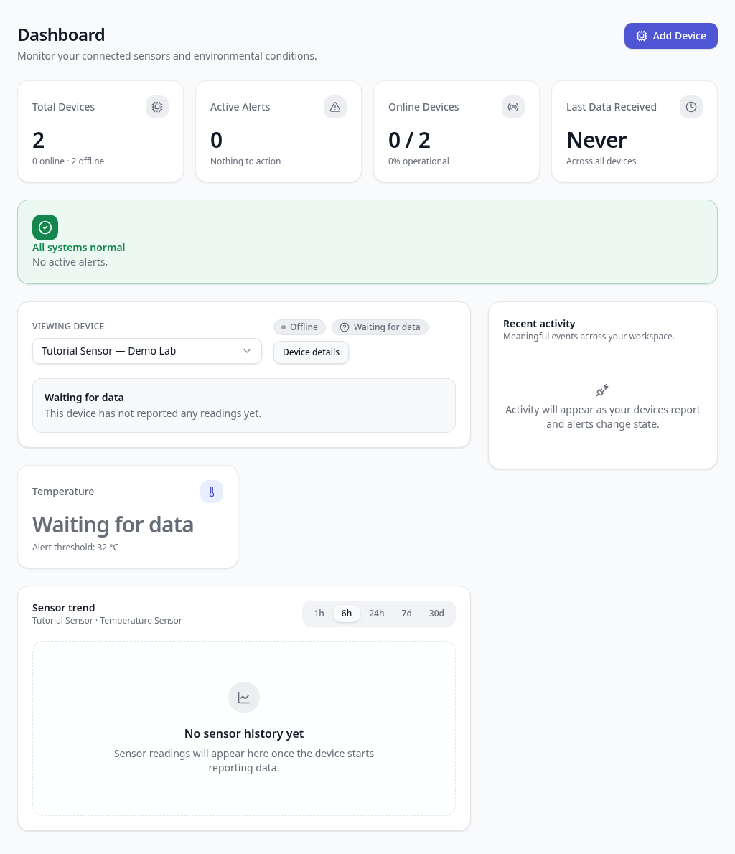This screenshot has width=735, height=854.
Task: Click the 'Recent activity' heading
Action: [x=539, y=324]
